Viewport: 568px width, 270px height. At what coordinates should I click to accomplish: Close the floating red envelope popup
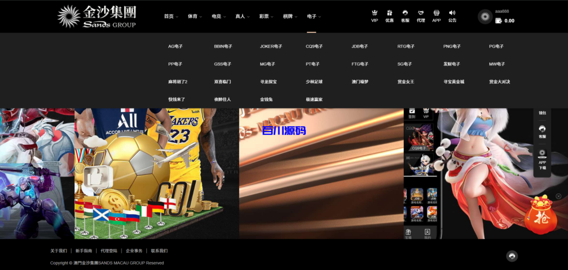(x=558, y=196)
